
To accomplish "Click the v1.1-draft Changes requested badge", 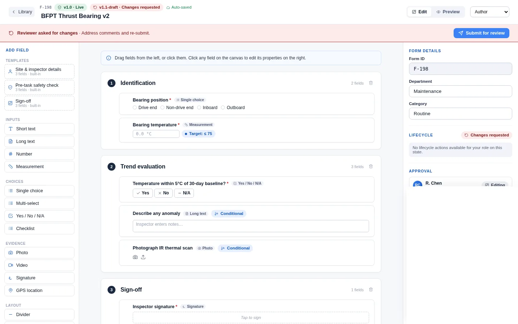I will click(126, 7).
